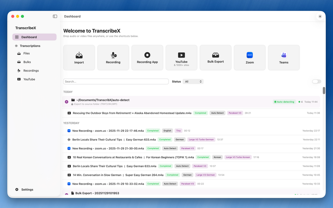
Task: Click the Auto-detecting status badge
Action: coord(284,102)
